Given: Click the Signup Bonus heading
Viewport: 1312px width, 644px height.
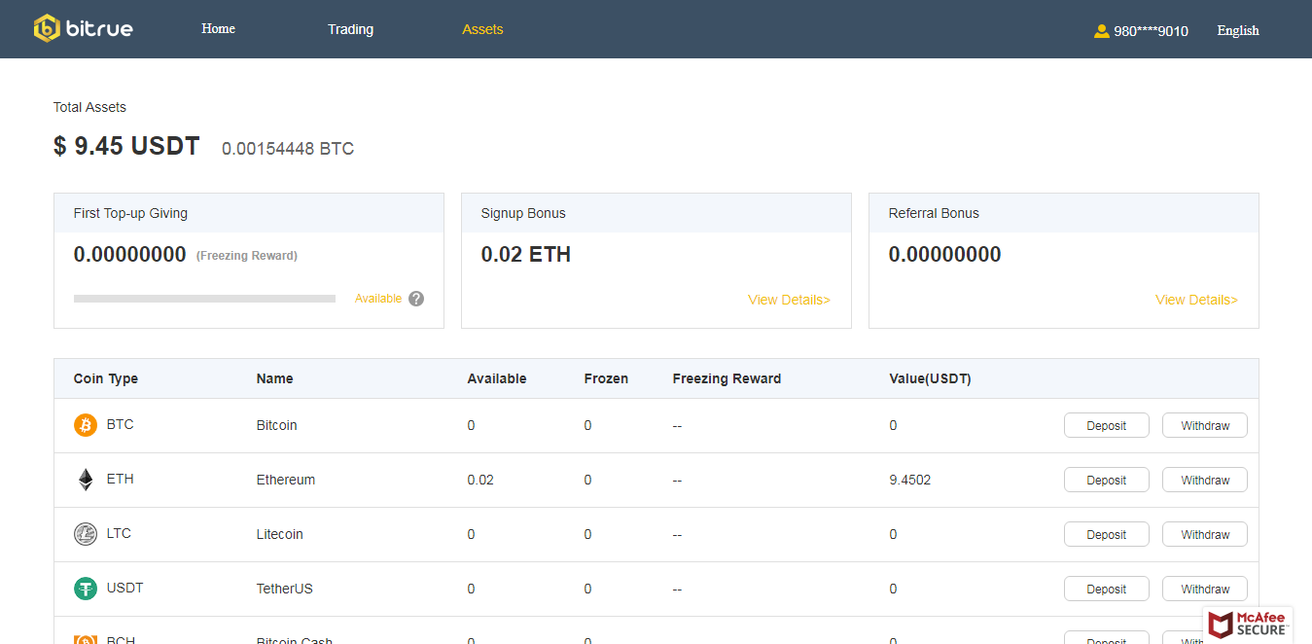Looking at the screenshot, I should 523,213.
